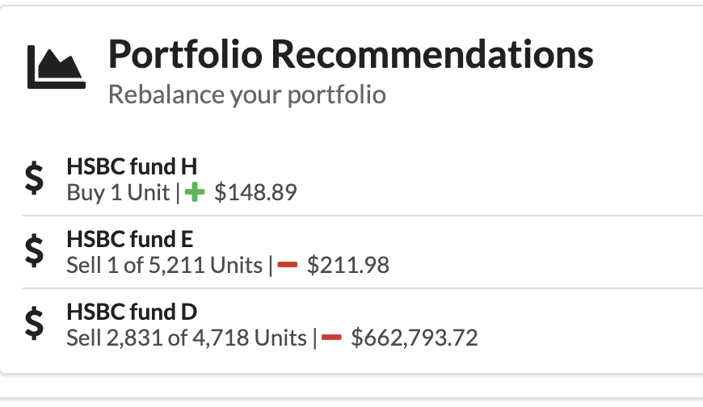Click the $662,793.72 sell amount
The width and height of the screenshot is (703, 407).
pos(415,337)
